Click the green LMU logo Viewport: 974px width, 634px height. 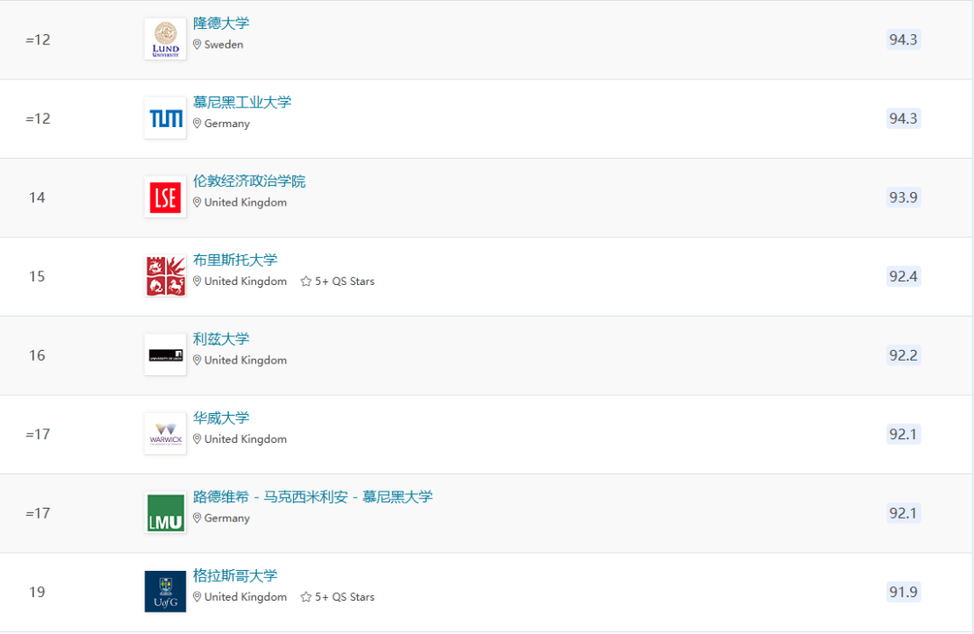point(165,513)
